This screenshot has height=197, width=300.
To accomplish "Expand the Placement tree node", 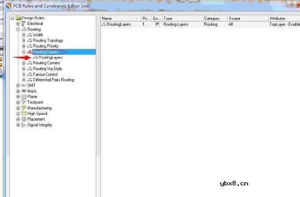I will [18, 119].
